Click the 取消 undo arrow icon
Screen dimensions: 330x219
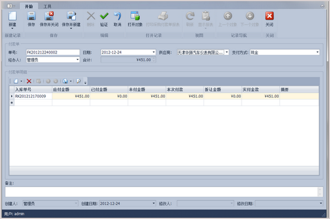pos(117,16)
